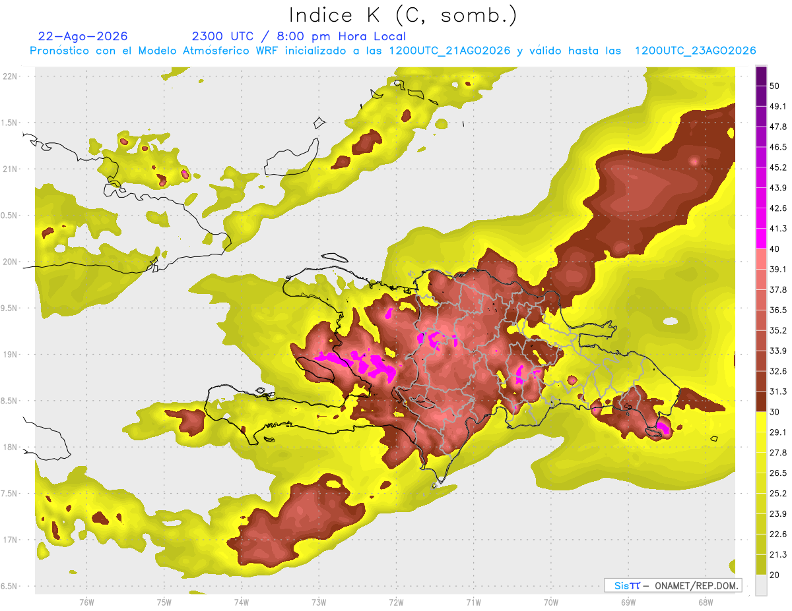
Task: Click the colorbar value '37.8'
Action: [x=777, y=289]
